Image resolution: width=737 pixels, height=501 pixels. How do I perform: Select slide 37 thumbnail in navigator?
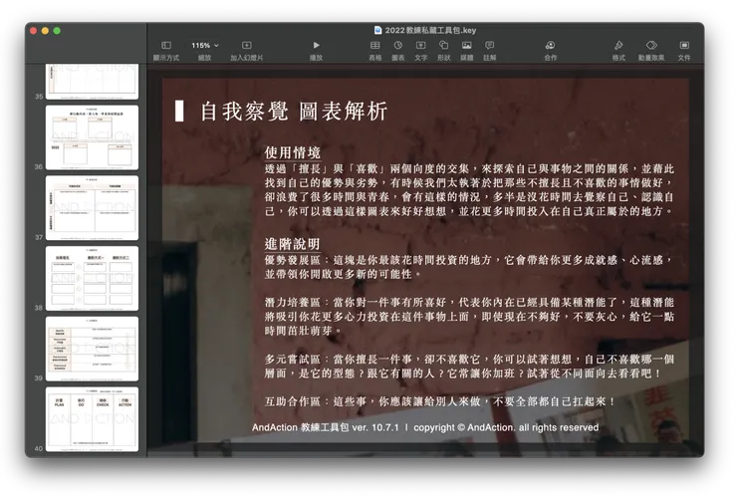(x=92, y=208)
